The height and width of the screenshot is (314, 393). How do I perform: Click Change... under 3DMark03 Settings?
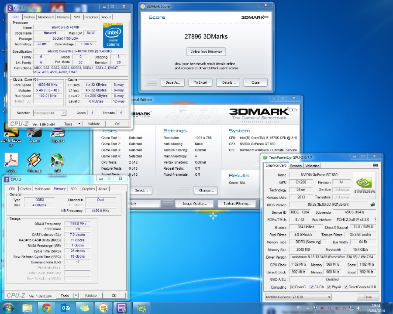click(206, 190)
